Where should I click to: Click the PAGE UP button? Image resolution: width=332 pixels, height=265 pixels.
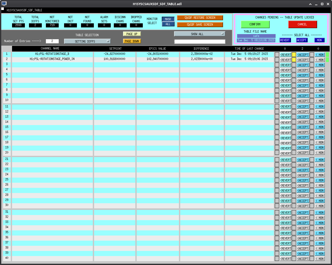point(132,34)
